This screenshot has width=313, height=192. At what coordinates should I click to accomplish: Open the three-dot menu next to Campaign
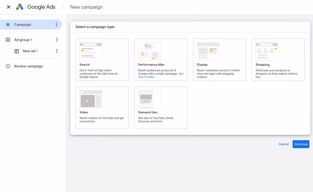(x=56, y=24)
